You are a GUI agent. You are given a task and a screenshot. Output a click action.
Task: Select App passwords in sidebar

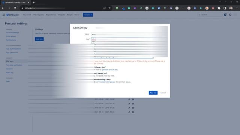click(x=12, y=52)
